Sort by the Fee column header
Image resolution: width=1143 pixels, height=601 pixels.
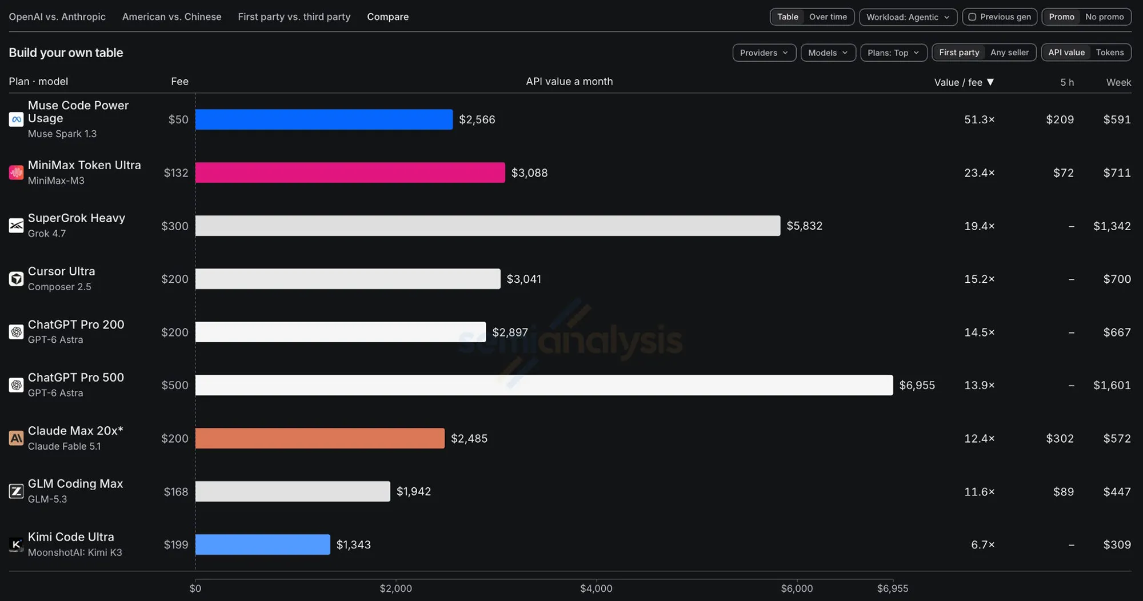point(179,82)
